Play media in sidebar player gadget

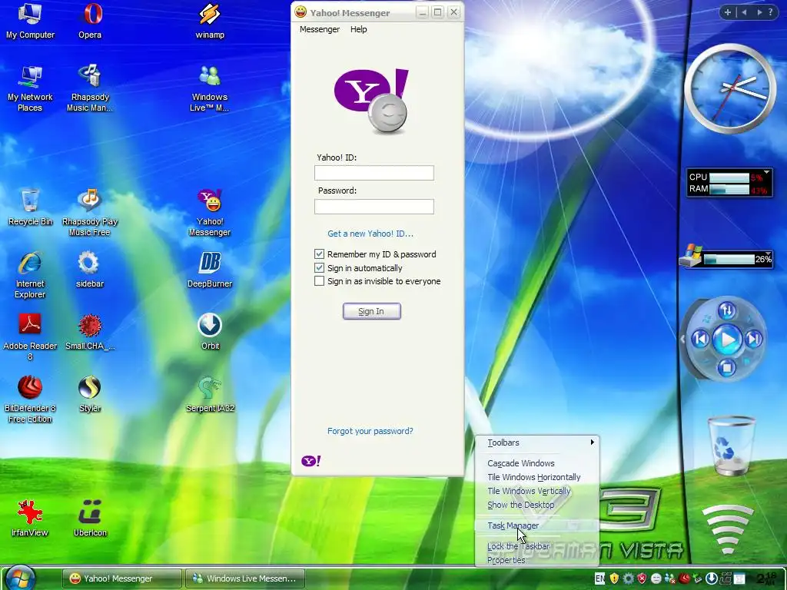click(727, 340)
